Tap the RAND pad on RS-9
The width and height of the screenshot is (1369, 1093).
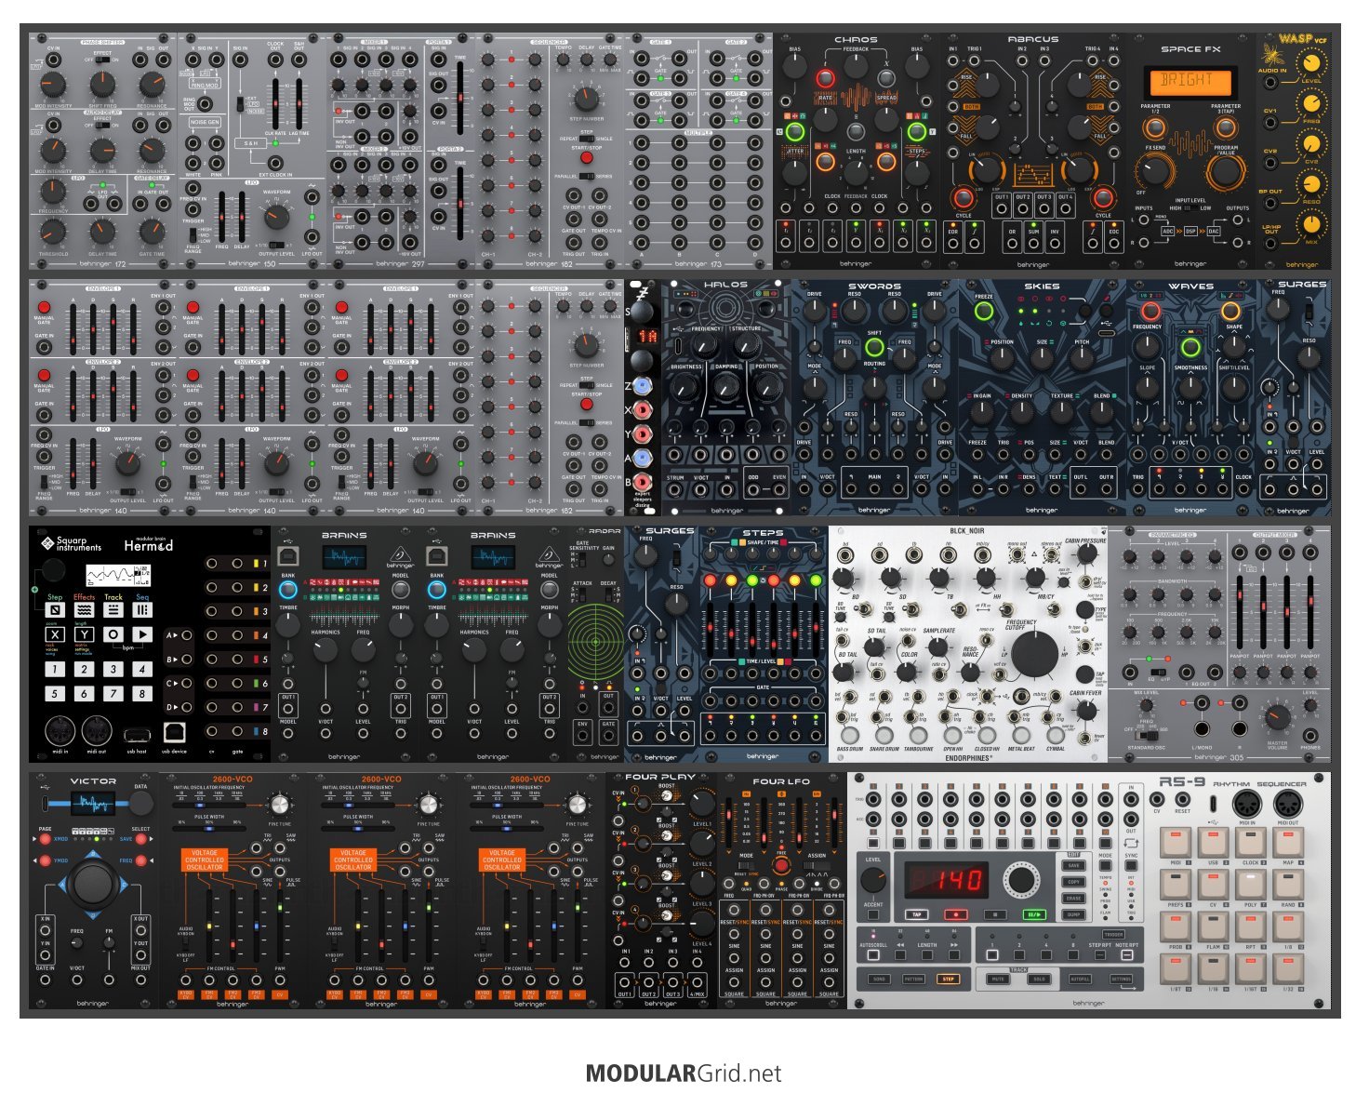[x=1288, y=885]
